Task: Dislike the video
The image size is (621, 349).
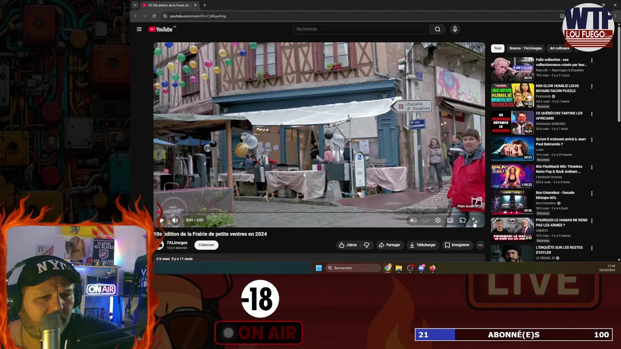Action: coord(367,245)
